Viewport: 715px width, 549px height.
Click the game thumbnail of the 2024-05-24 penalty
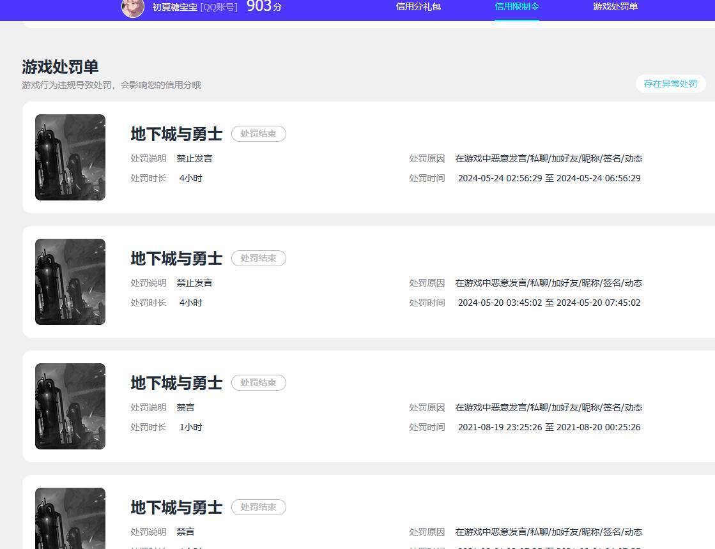(70, 157)
